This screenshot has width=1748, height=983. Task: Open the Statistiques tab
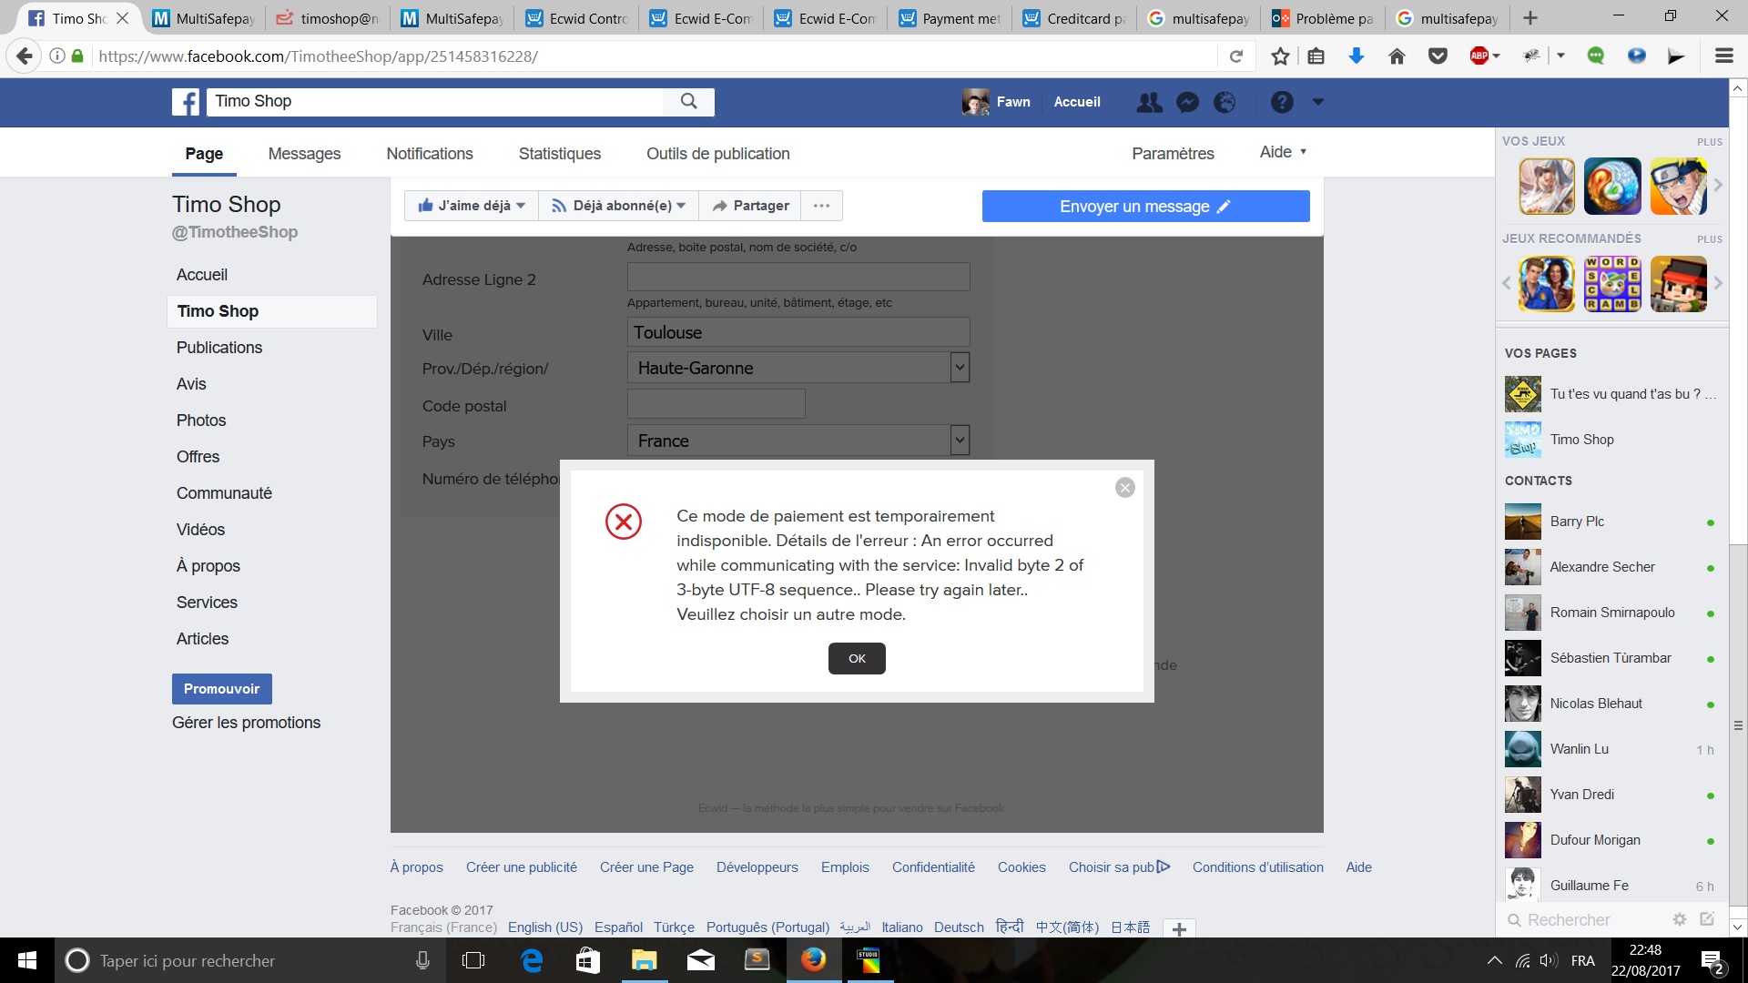point(560,154)
